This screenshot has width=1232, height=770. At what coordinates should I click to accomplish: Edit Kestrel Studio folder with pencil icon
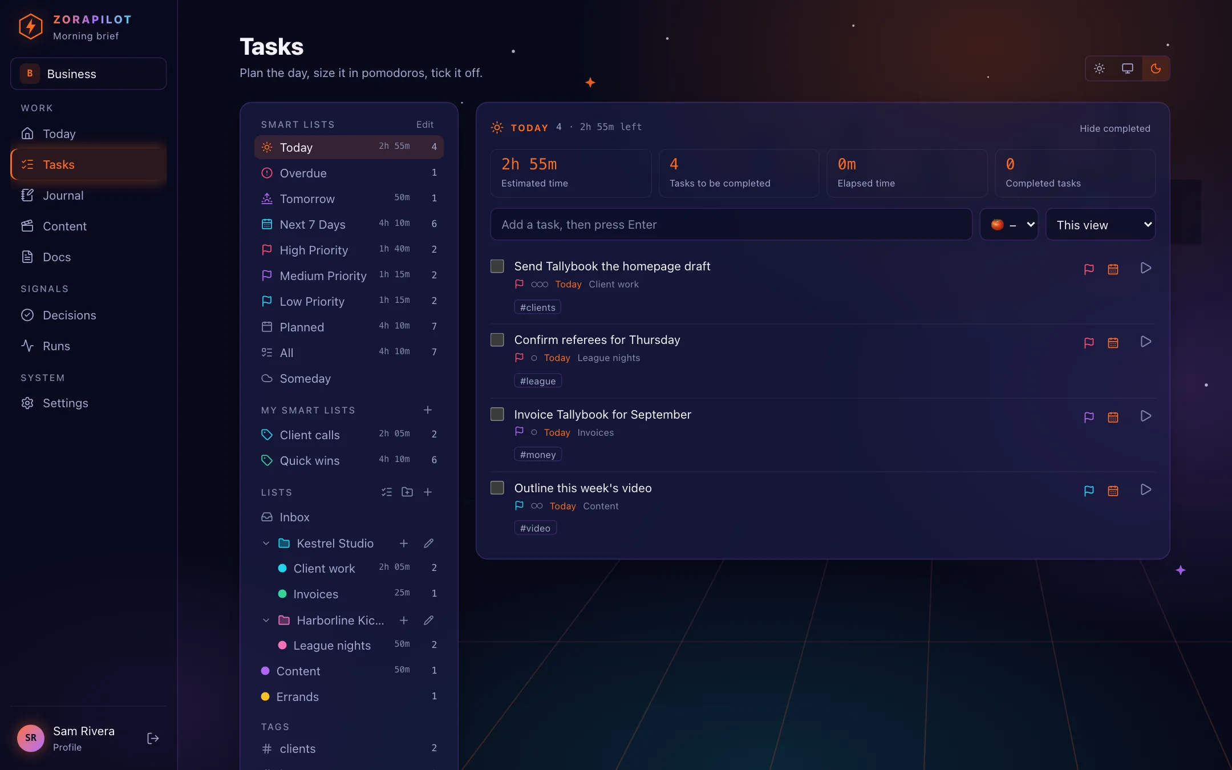click(429, 543)
